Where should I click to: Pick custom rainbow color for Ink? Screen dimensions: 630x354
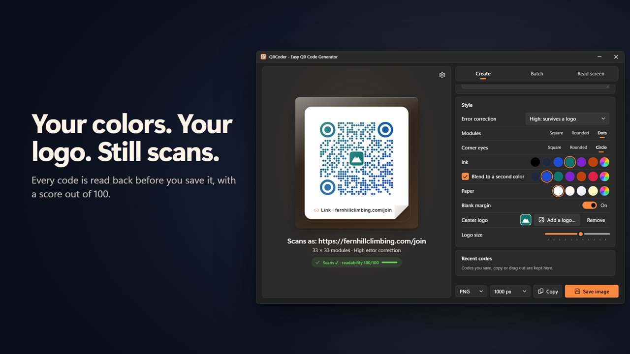[604, 162]
